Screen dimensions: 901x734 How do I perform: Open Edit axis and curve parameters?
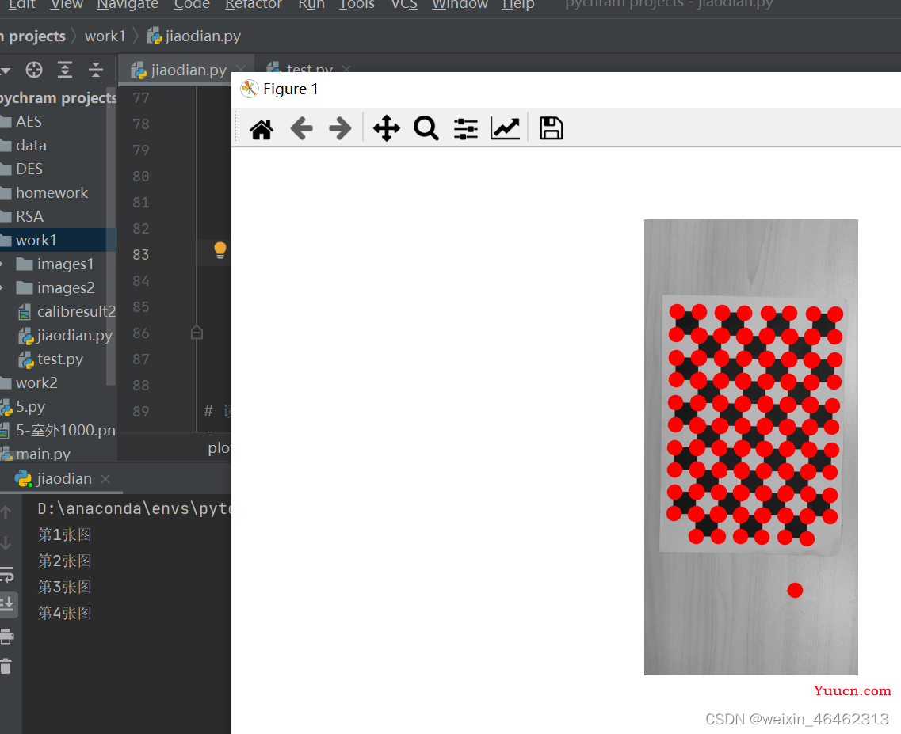(x=506, y=128)
